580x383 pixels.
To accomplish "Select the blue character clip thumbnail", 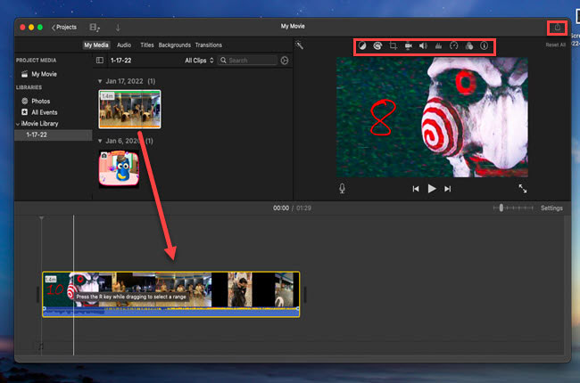I will (x=119, y=168).
